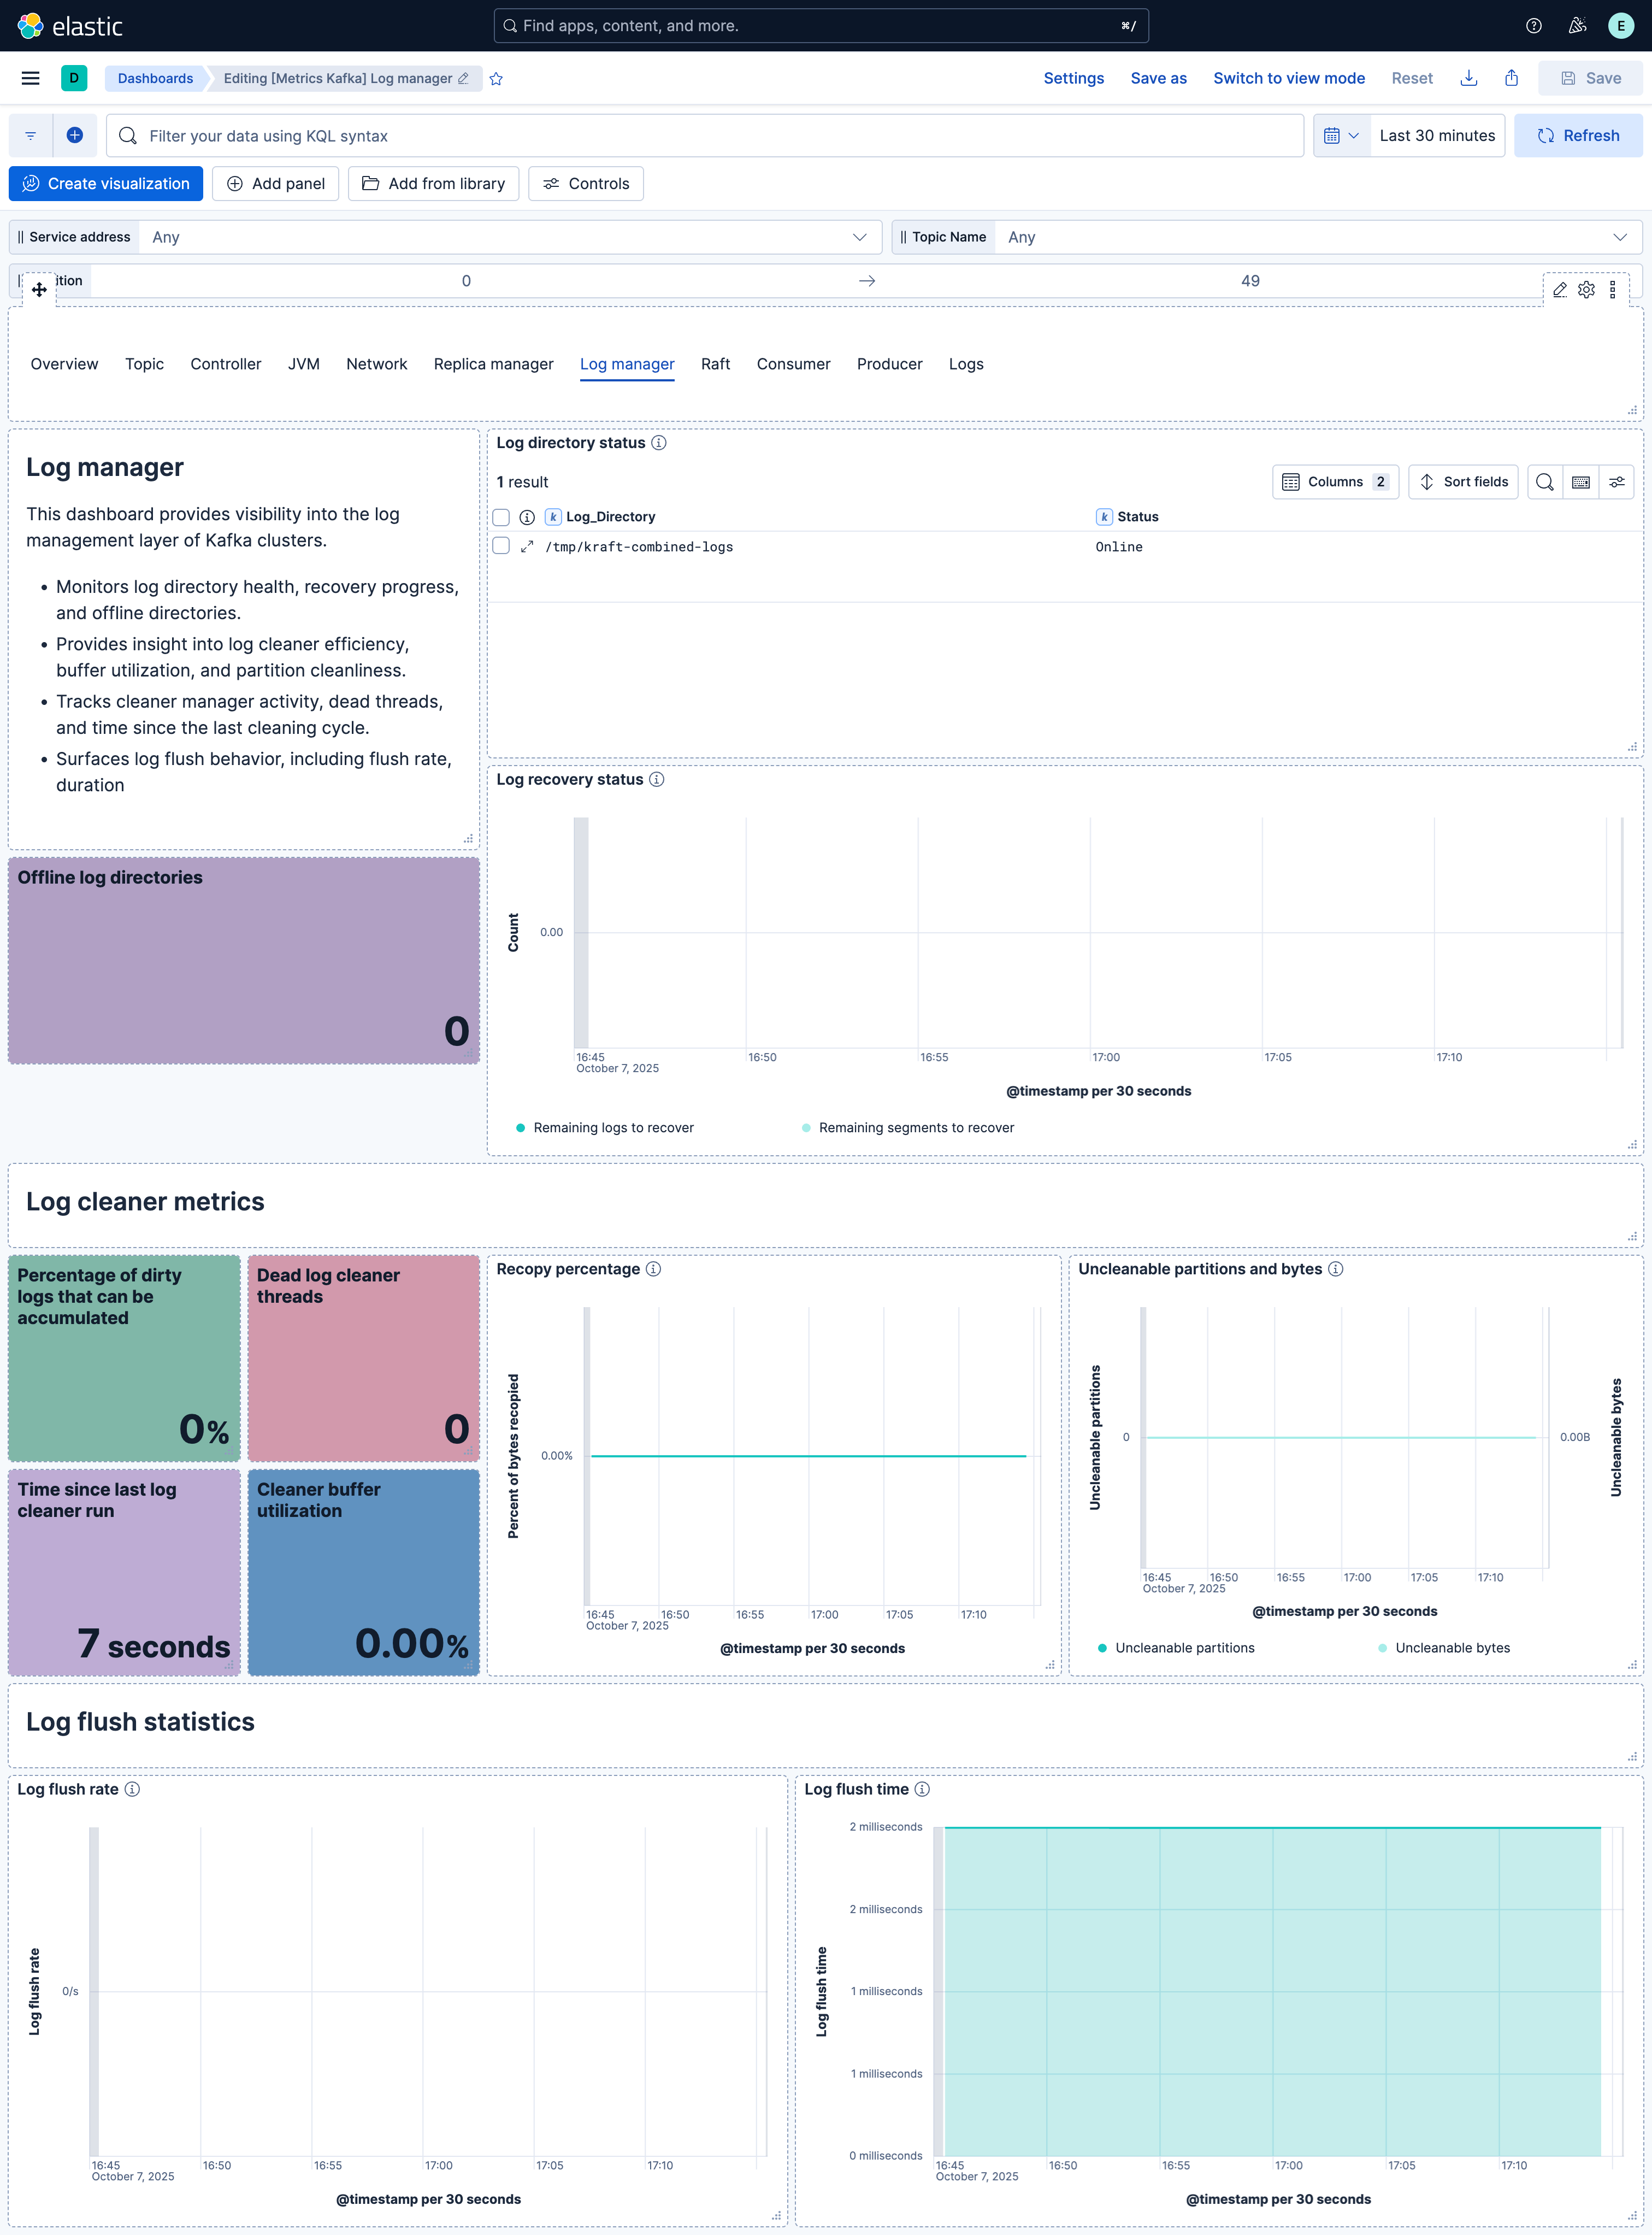Open the edit pencil icon on the controls group

point(1561,290)
